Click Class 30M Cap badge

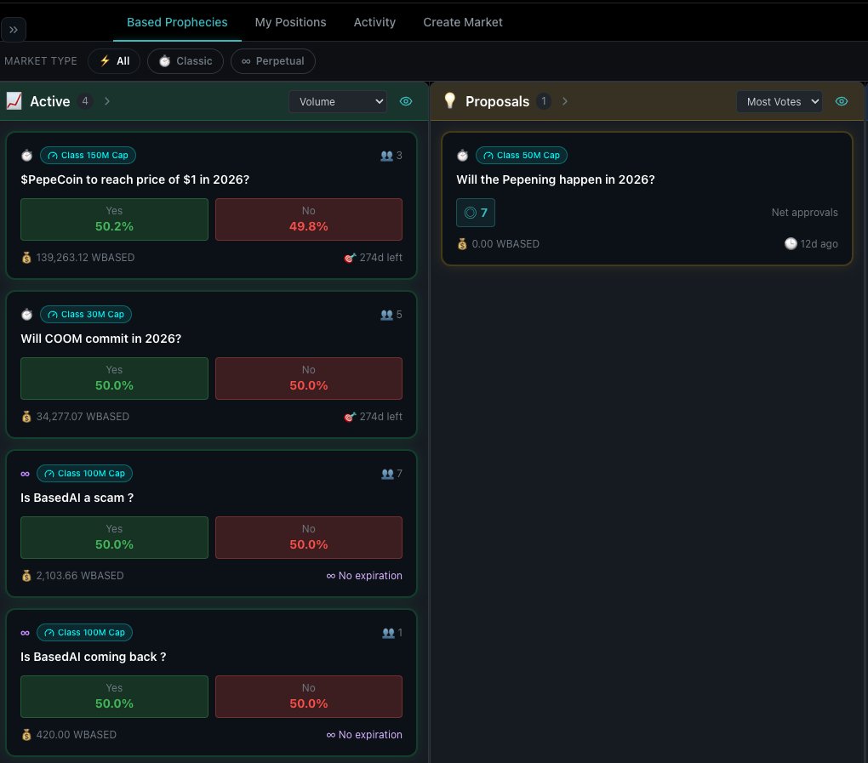click(x=86, y=314)
